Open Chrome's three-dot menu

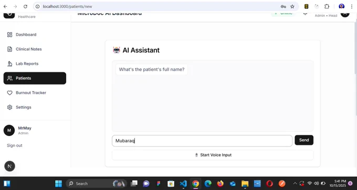tap(352, 6)
